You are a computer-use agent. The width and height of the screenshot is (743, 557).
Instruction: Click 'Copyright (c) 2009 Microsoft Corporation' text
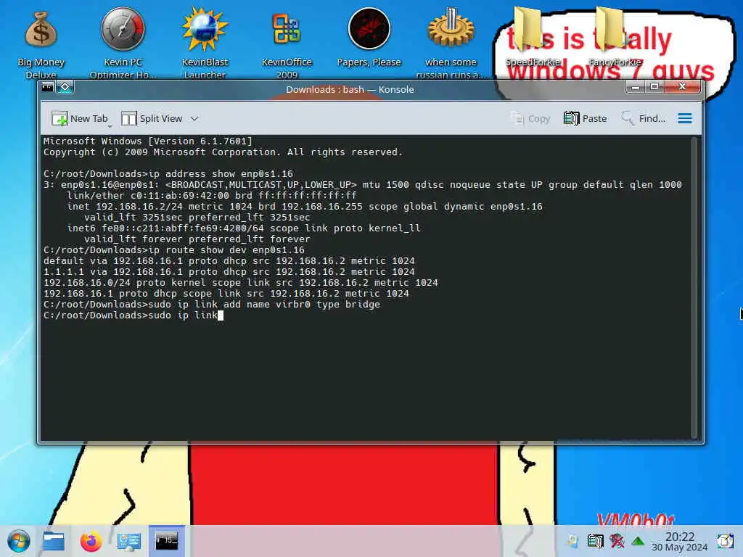click(223, 152)
